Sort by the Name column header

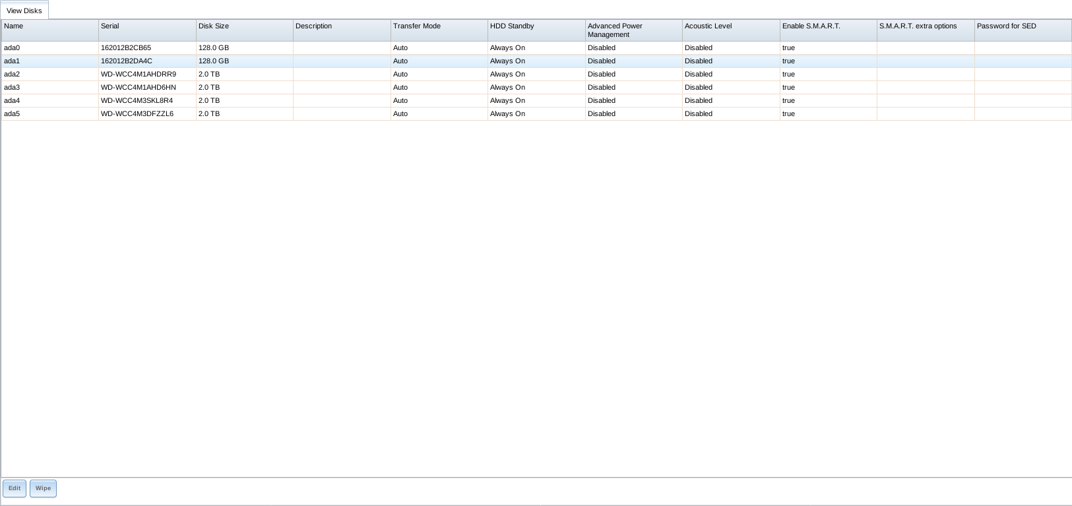click(49, 30)
